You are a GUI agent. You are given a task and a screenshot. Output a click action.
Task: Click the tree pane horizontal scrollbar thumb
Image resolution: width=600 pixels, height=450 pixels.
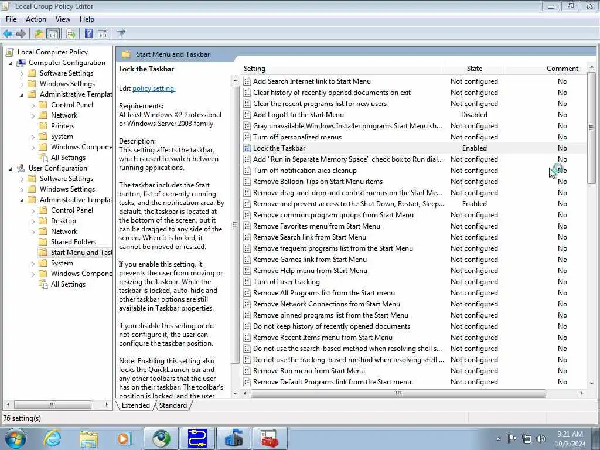click(x=52, y=404)
